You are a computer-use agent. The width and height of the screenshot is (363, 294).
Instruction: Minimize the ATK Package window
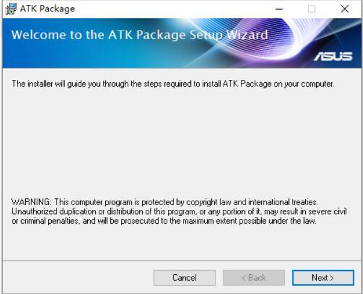click(278, 9)
